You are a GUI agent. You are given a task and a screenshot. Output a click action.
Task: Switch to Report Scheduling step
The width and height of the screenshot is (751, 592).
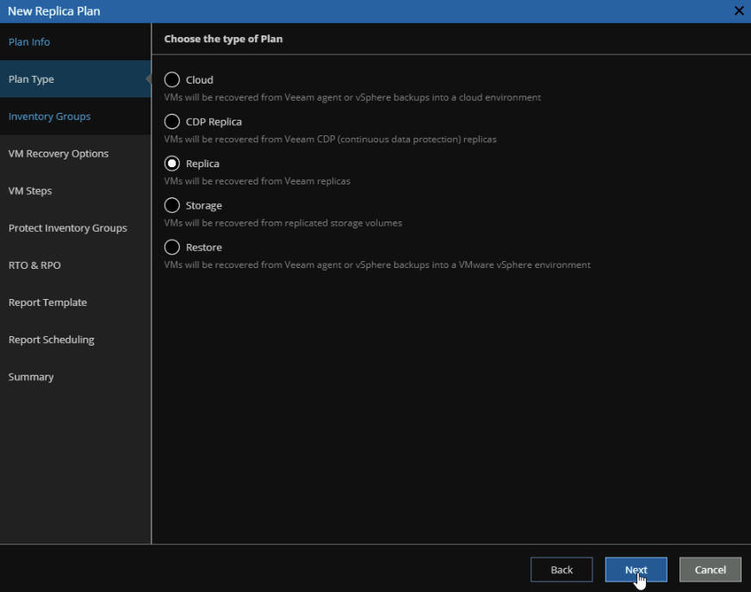click(x=76, y=340)
